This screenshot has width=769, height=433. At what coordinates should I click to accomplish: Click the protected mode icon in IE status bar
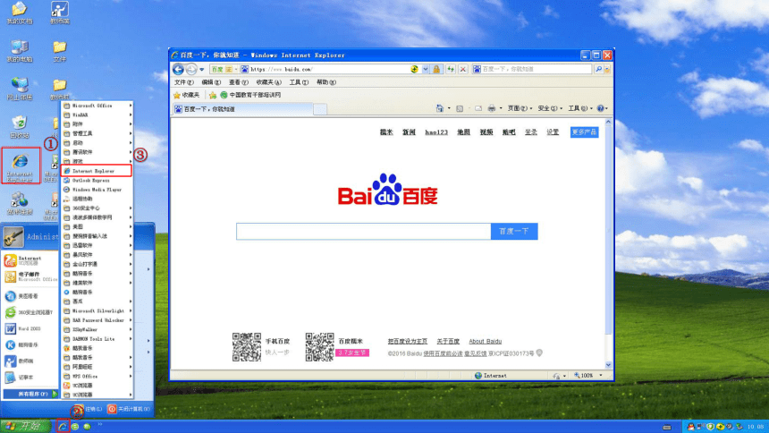(x=556, y=376)
